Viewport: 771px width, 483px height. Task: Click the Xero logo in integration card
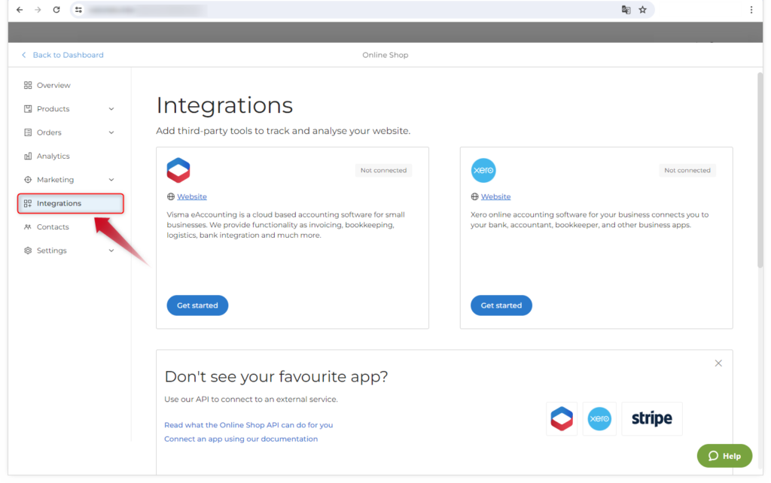(x=483, y=171)
